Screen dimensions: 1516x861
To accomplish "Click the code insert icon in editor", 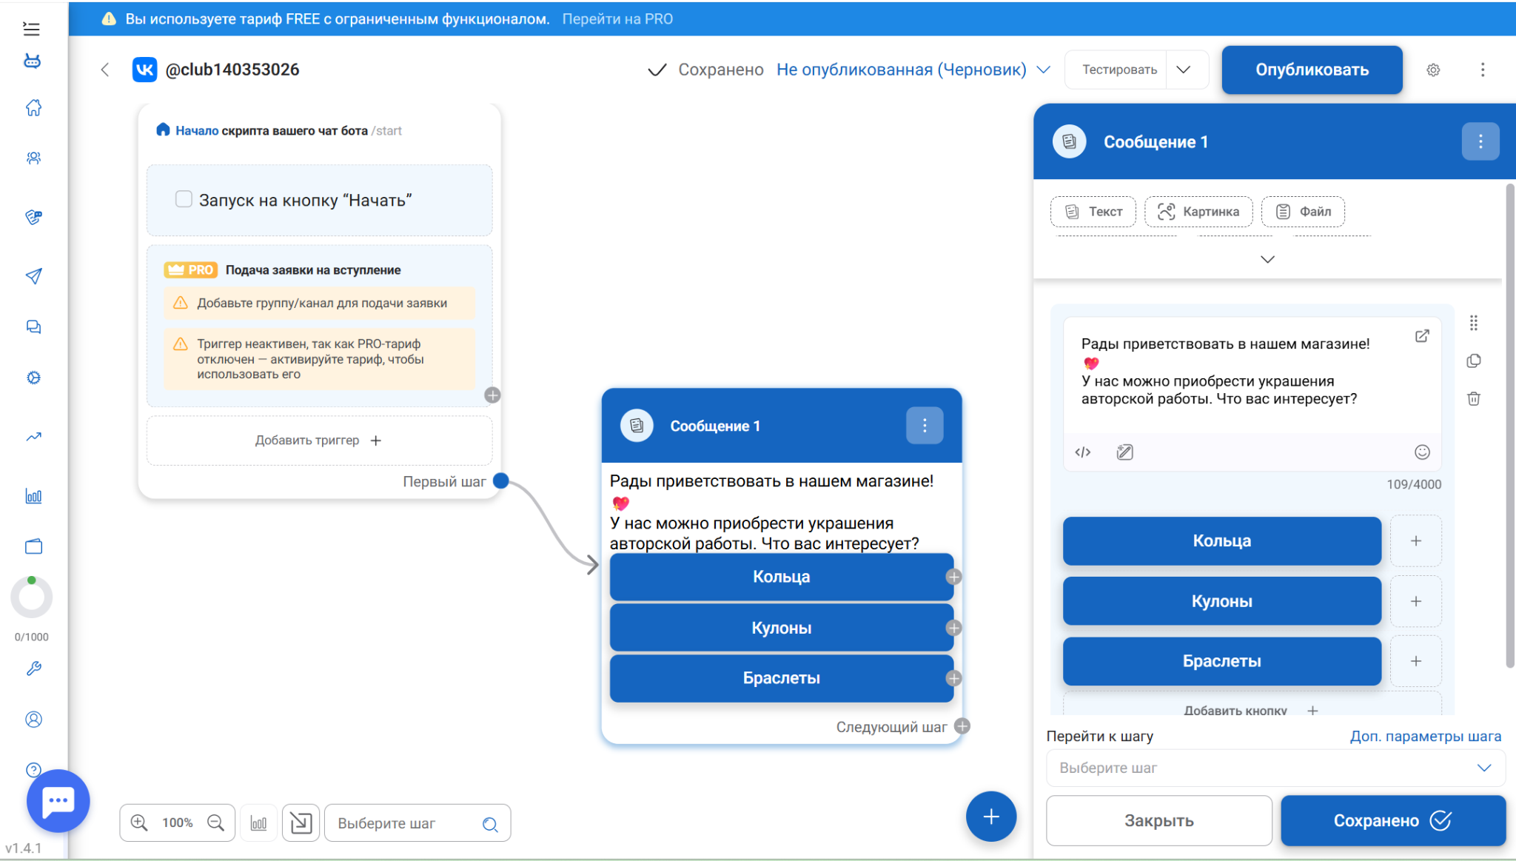I will coord(1082,452).
